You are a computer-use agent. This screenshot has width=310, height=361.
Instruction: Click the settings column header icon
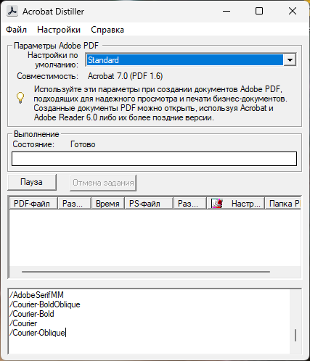pos(217,204)
